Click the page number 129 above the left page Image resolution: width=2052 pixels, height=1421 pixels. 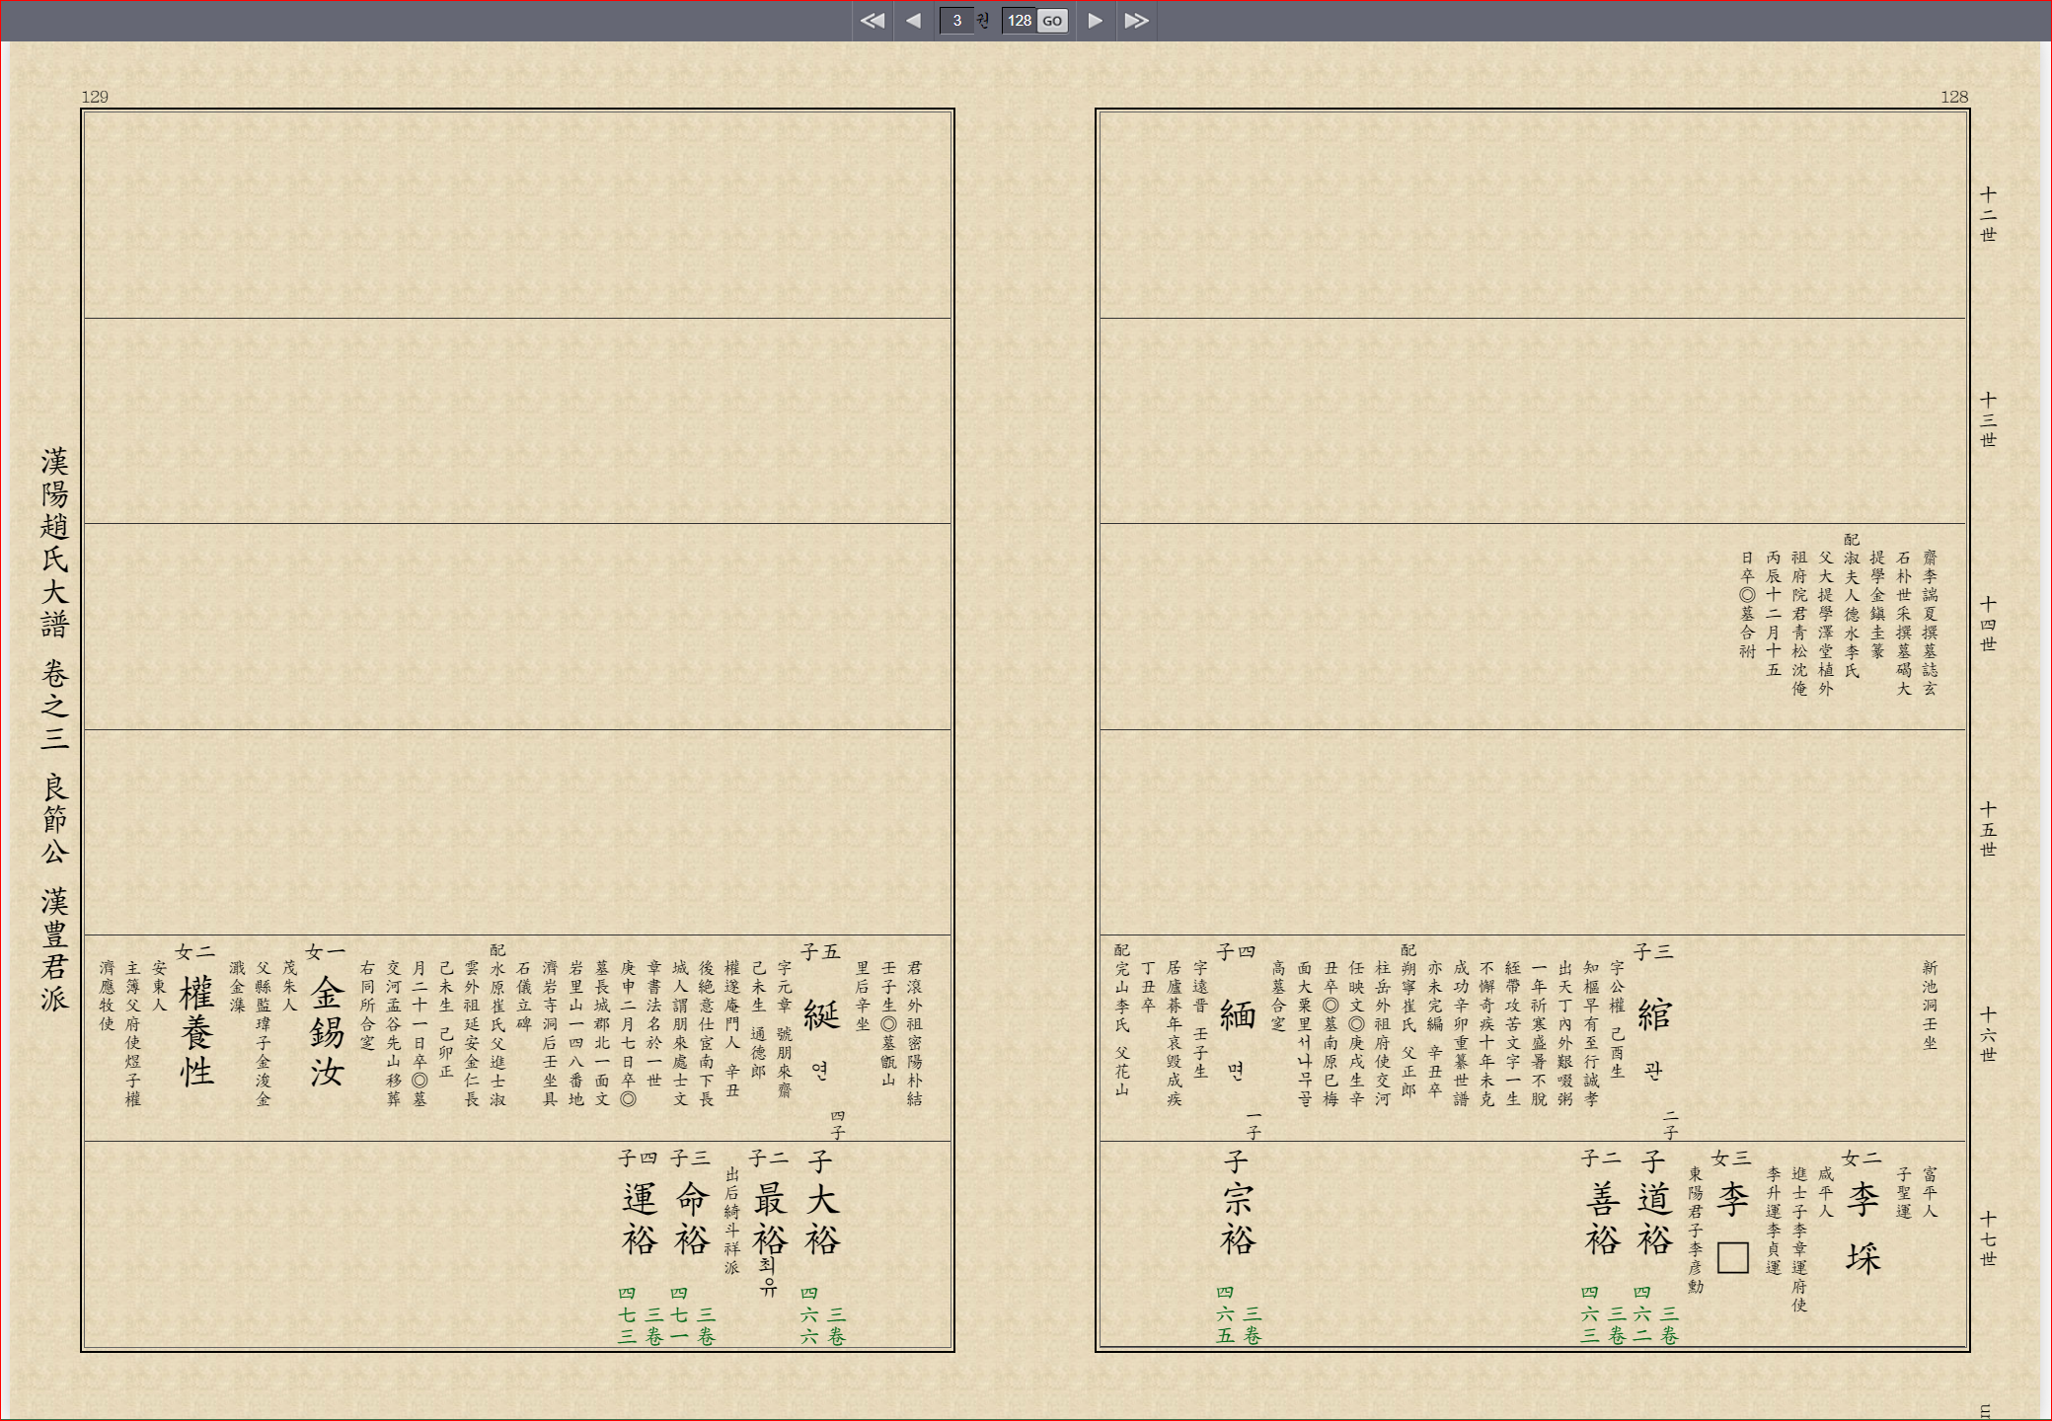pyautogui.click(x=95, y=97)
